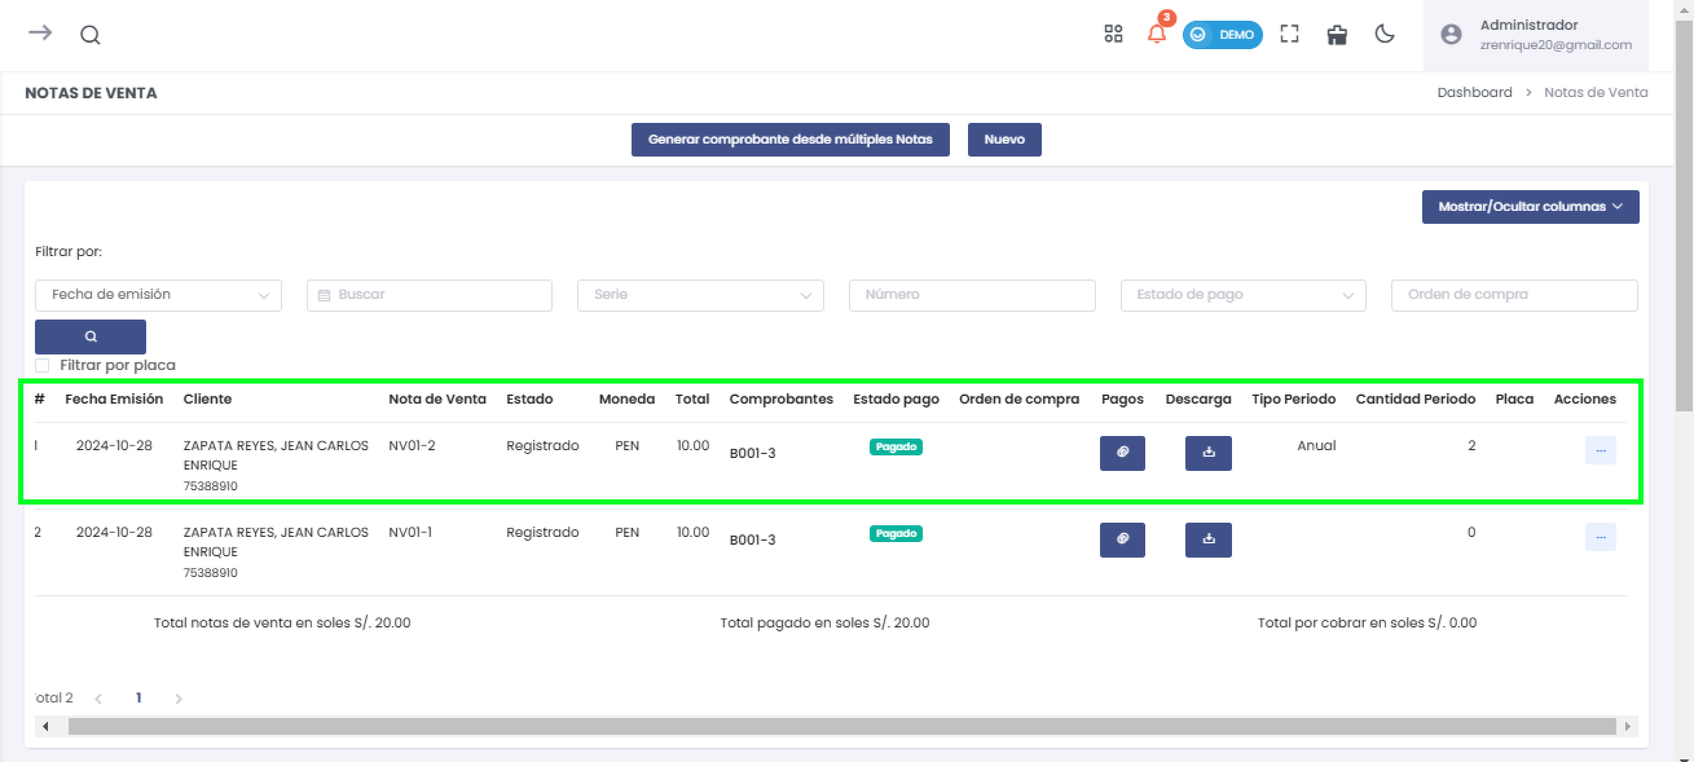This screenshot has height=762, width=1694.
Task: Enter fullscreen mode icon
Action: [1289, 34]
